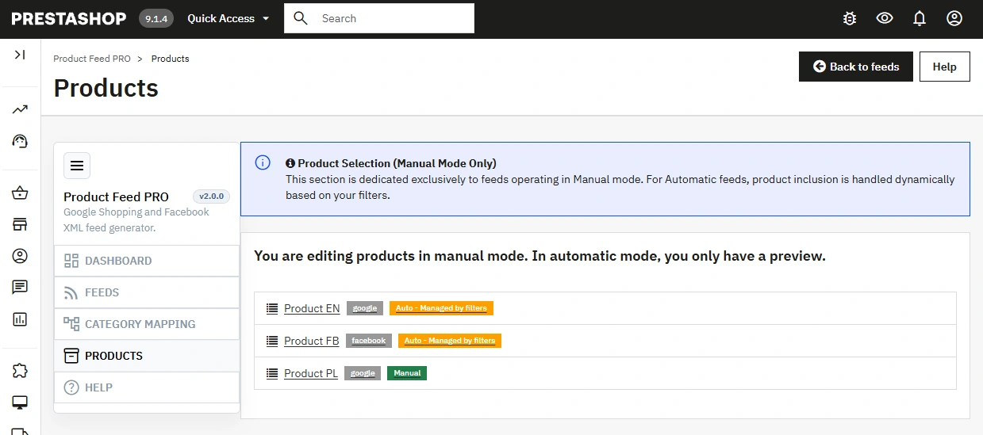Open Modules puzzle sidebar icon
The width and height of the screenshot is (983, 435).
tap(20, 371)
